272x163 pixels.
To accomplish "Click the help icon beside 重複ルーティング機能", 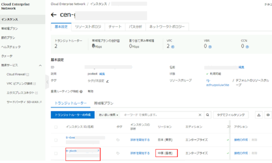I will click(81, 92).
